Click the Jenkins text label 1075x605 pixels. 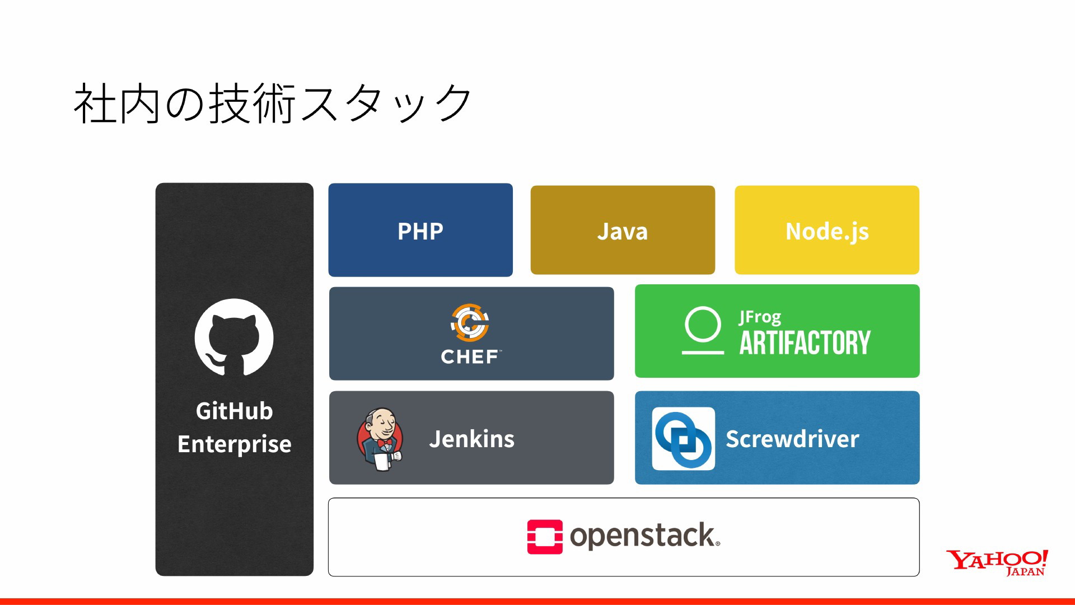(x=472, y=439)
